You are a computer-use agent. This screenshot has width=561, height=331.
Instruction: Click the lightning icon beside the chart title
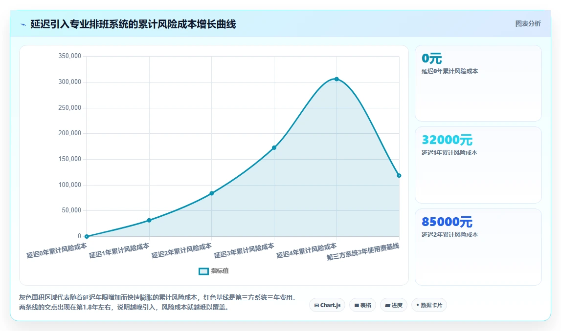pyautogui.click(x=23, y=24)
